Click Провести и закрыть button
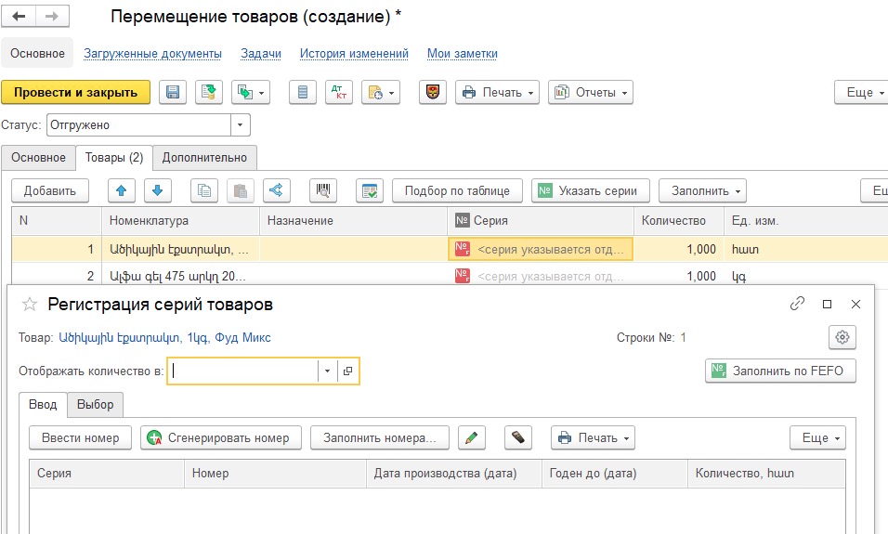This screenshot has height=534, width=888. 76,92
